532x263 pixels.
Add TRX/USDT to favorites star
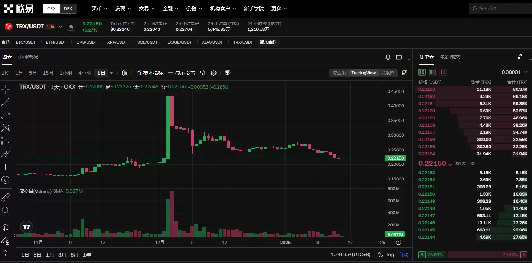(x=71, y=27)
